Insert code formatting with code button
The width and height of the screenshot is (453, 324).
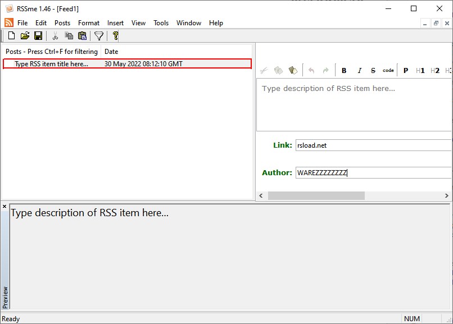[388, 70]
